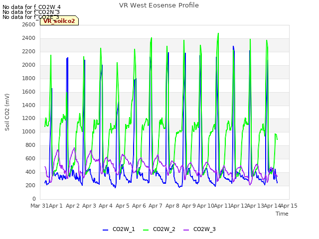Screen dimensions: 319x239
Task: Click the Apr 12 x-axis tick label
Action: (x=239, y=206)
